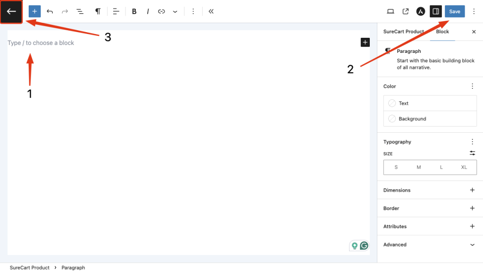Select SureCart Product in breadcrumb
The height and width of the screenshot is (272, 483).
(x=30, y=267)
